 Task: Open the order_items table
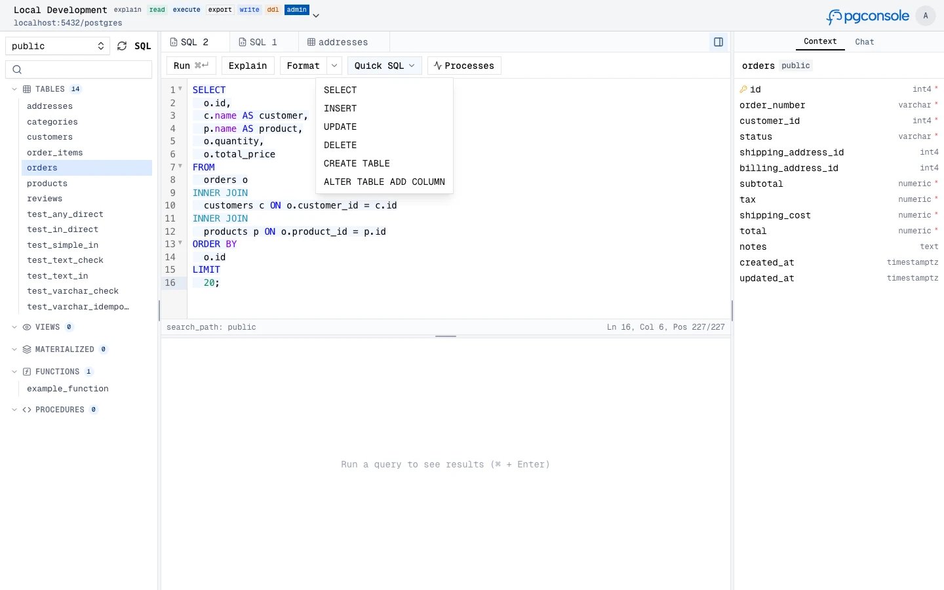tap(87, 153)
